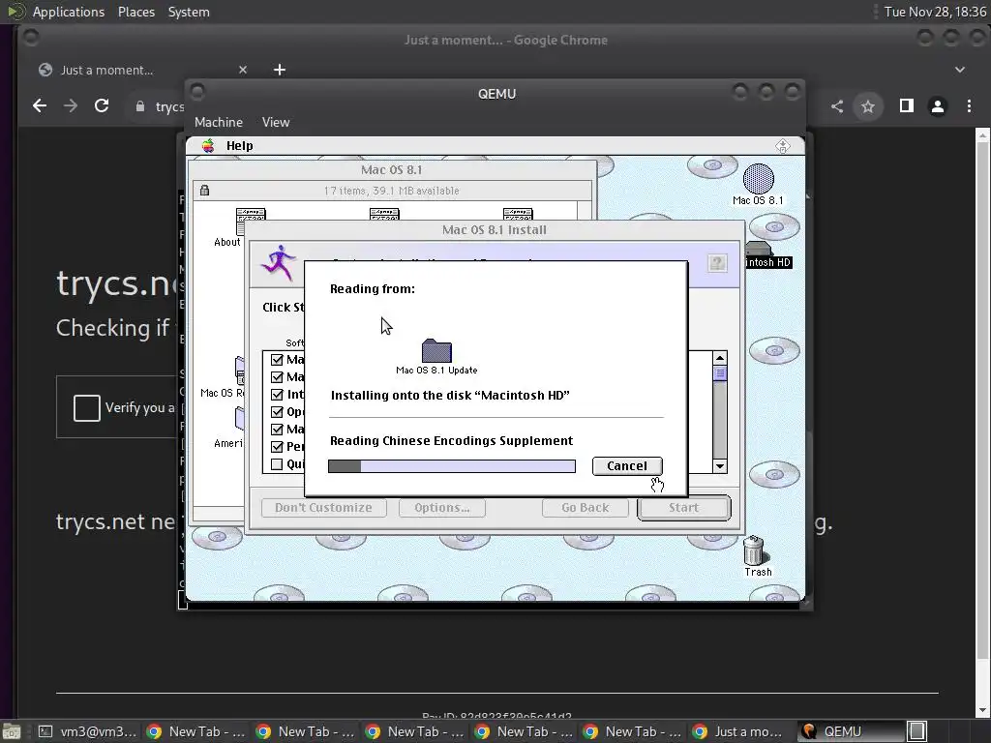Image resolution: width=991 pixels, height=743 pixels.
Task: Enable the unchecked 'Qui' software checkbox
Action: [277, 464]
